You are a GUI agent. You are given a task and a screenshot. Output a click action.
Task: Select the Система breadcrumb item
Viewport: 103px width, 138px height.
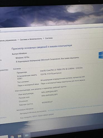49,38
